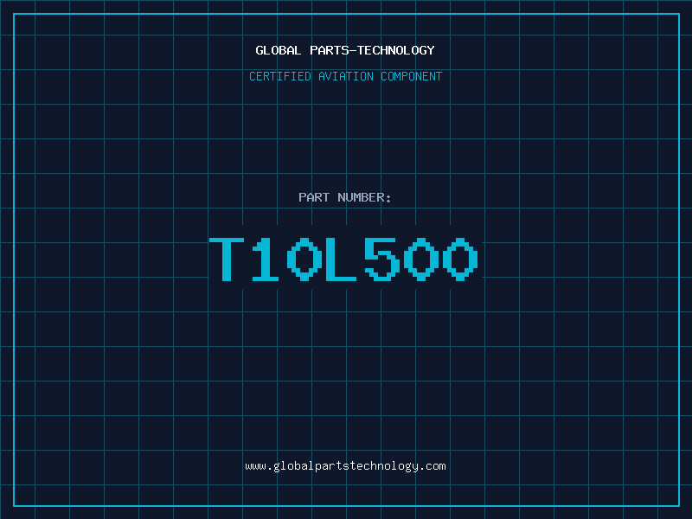
Task: Select the part number T10L500
Action: 343,259
